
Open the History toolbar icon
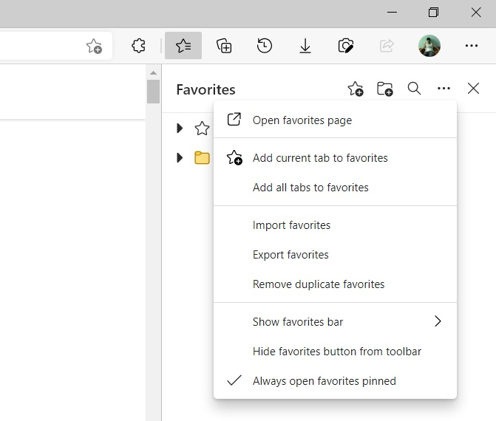tap(265, 46)
